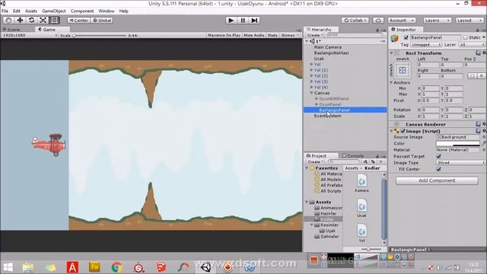This screenshot has height=274, width=487.
Task: Open Google Chrome from taskbar
Action: coord(116,267)
